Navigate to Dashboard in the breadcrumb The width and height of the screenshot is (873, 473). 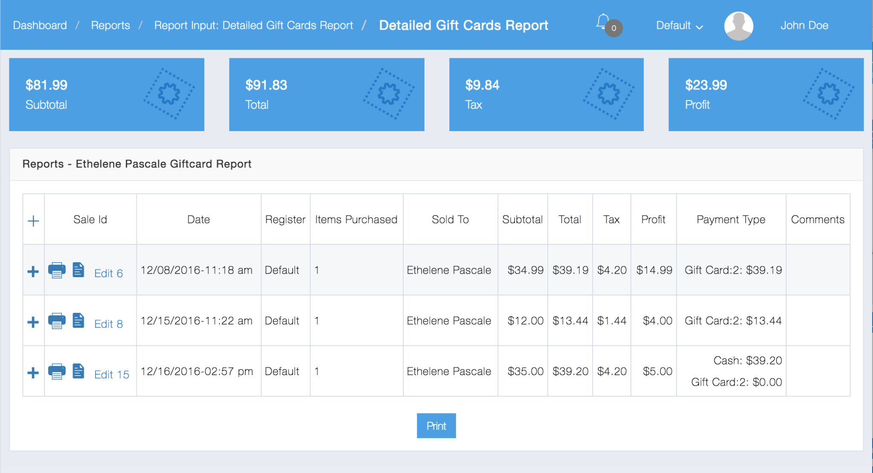click(40, 25)
